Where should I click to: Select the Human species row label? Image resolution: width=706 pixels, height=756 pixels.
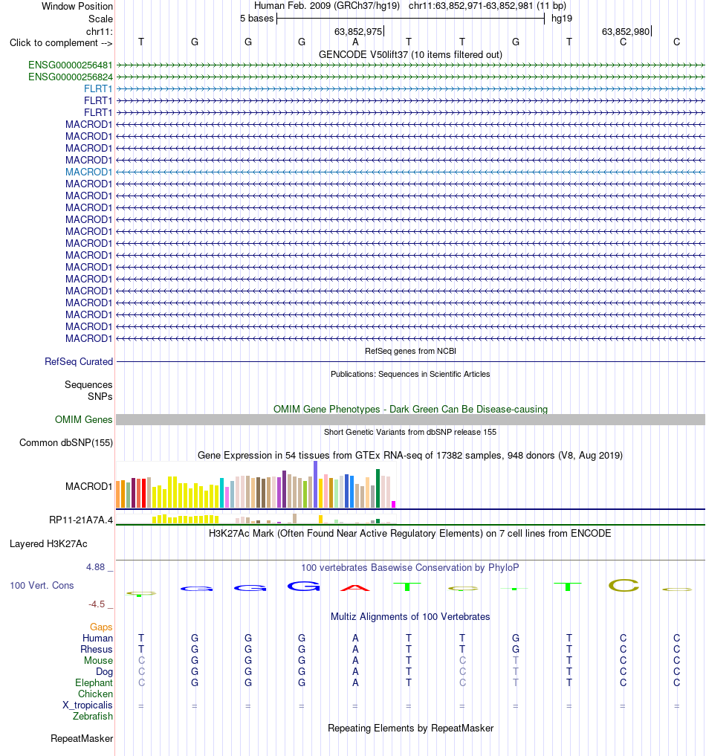click(x=97, y=638)
